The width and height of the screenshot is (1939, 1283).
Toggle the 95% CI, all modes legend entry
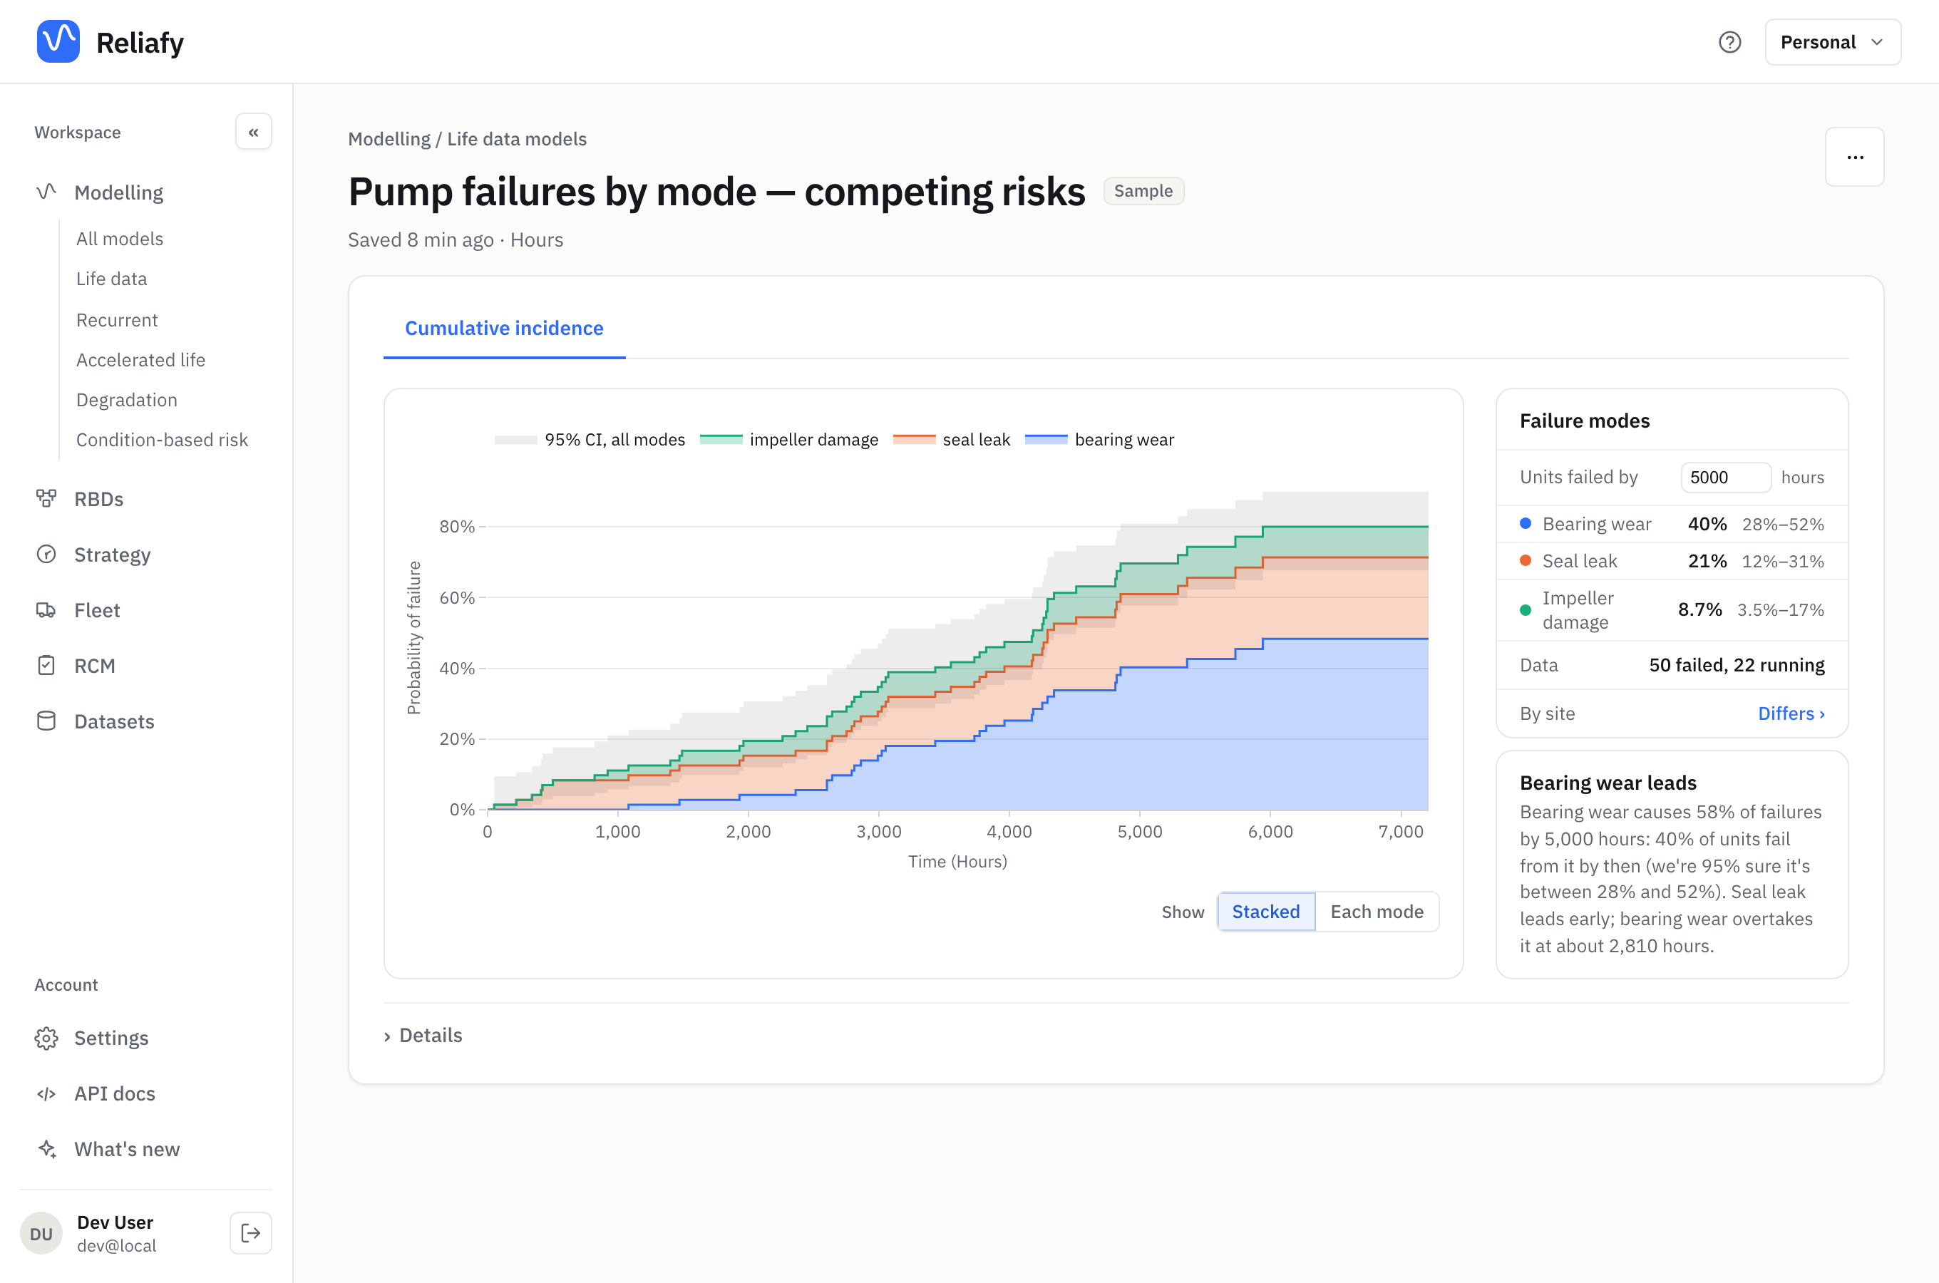pyautogui.click(x=590, y=439)
